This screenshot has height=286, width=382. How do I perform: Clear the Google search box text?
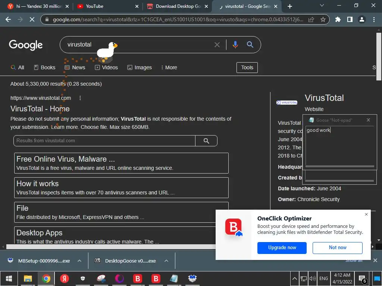[217, 45]
